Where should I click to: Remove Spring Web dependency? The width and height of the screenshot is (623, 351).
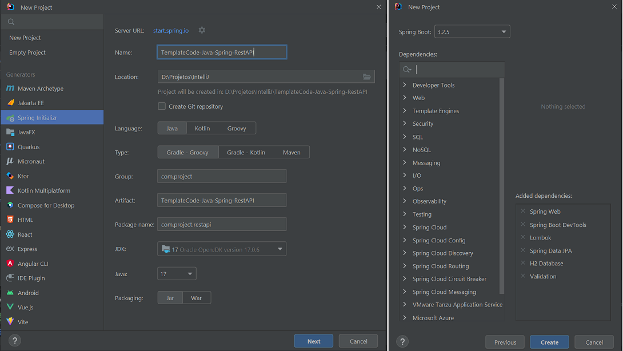523,211
